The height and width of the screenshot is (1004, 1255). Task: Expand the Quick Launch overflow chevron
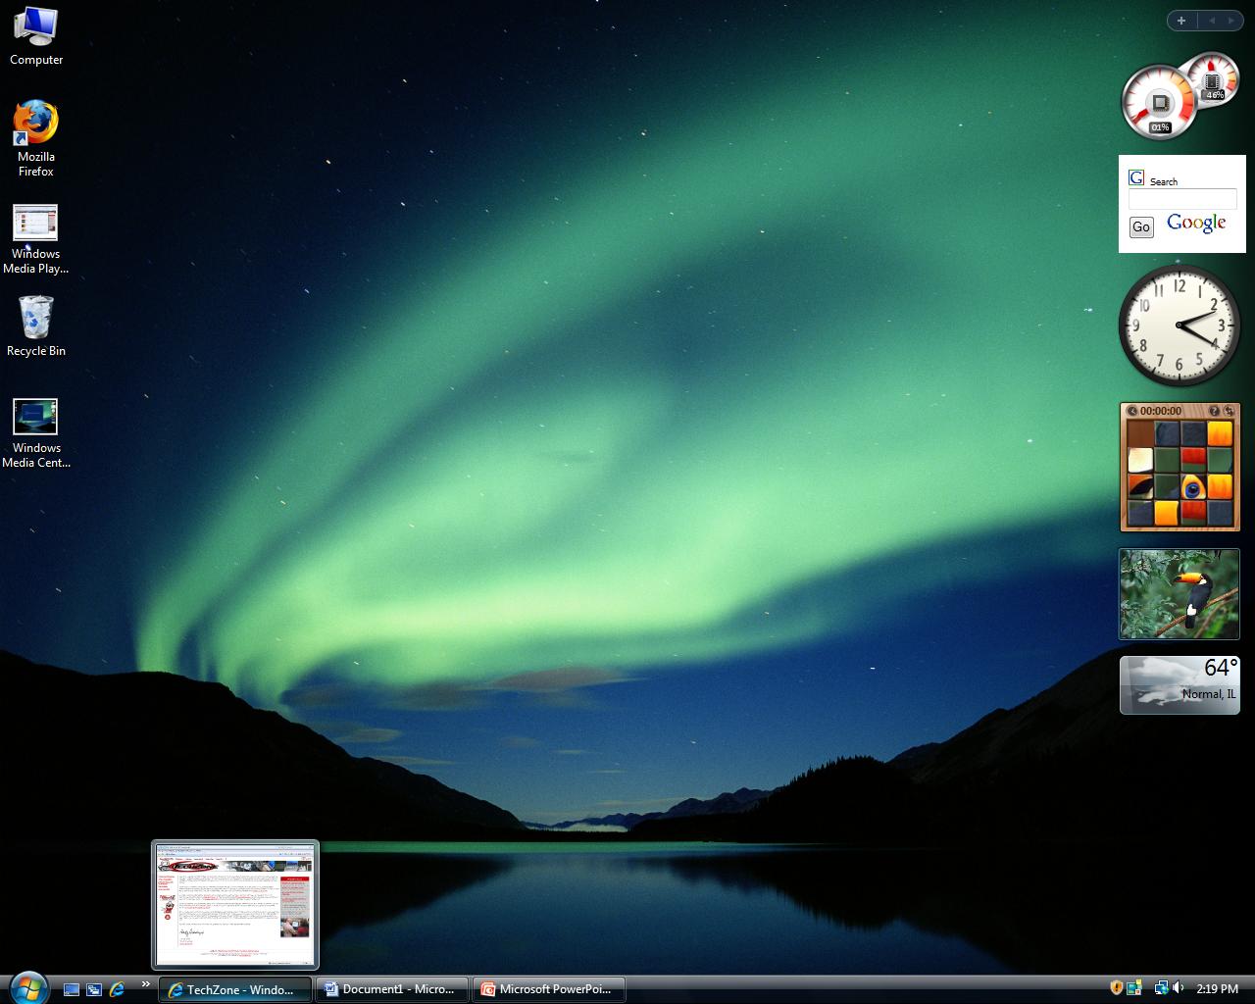pyautogui.click(x=146, y=984)
